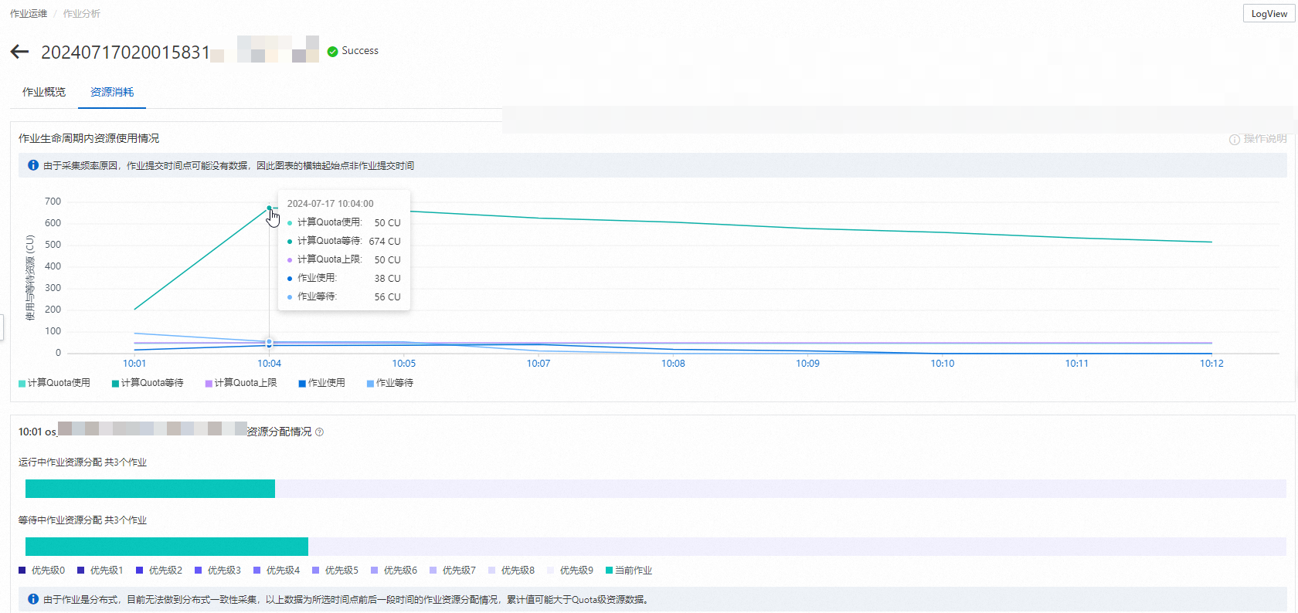Click tooltip value 674 CU
The height and width of the screenshot is (613, 1298).
coord(385,241)
